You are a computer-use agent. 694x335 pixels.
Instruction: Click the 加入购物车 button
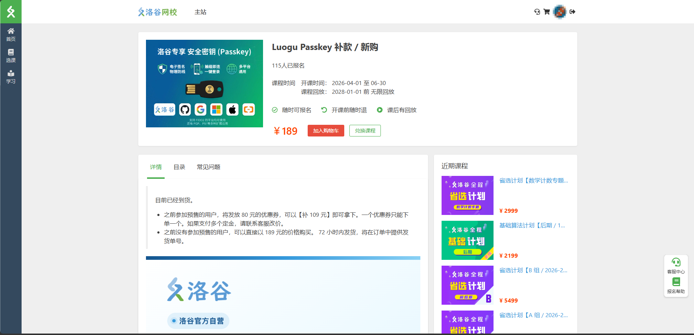326,131
